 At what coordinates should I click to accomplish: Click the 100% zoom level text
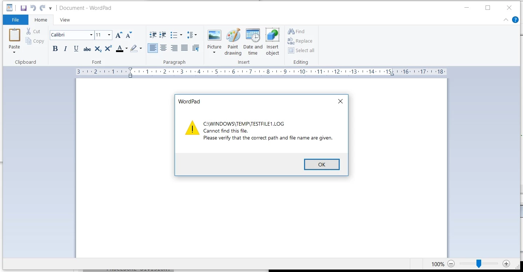(438, 264)
